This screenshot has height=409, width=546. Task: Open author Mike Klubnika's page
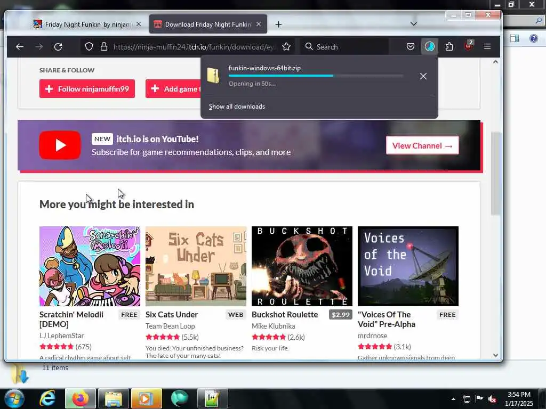pos(274,326)
